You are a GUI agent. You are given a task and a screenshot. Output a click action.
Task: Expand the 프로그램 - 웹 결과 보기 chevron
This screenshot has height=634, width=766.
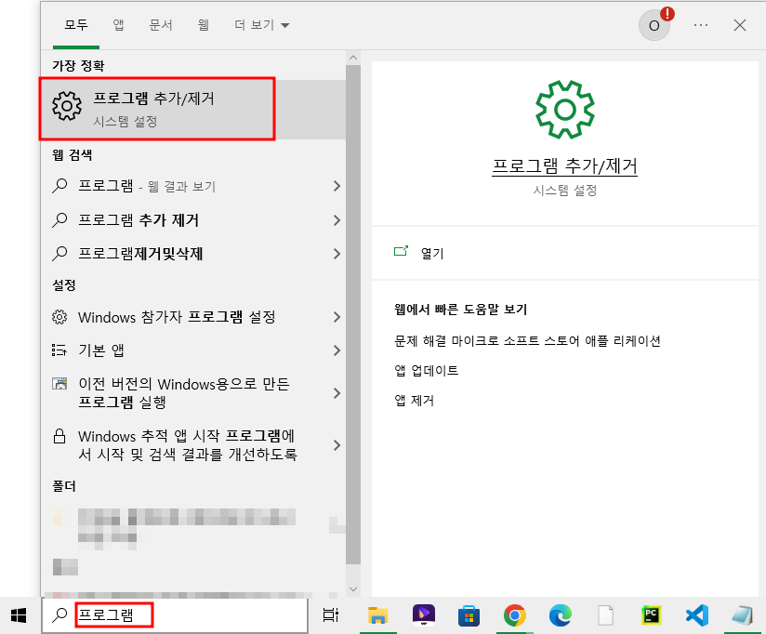coord(337,186)
